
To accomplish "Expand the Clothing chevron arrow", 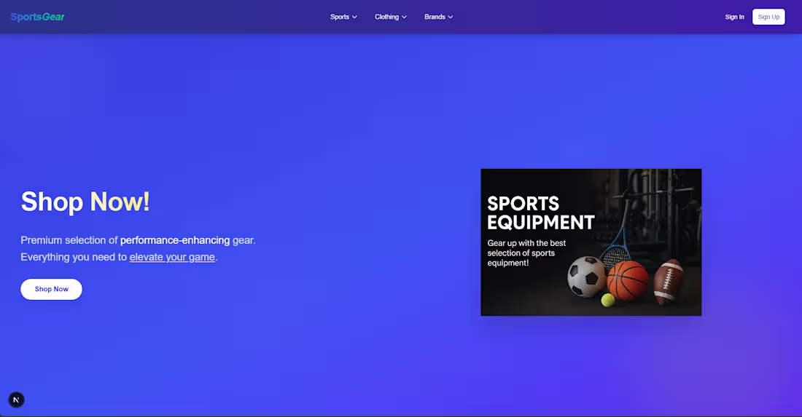I will click(x=404, y=17).
